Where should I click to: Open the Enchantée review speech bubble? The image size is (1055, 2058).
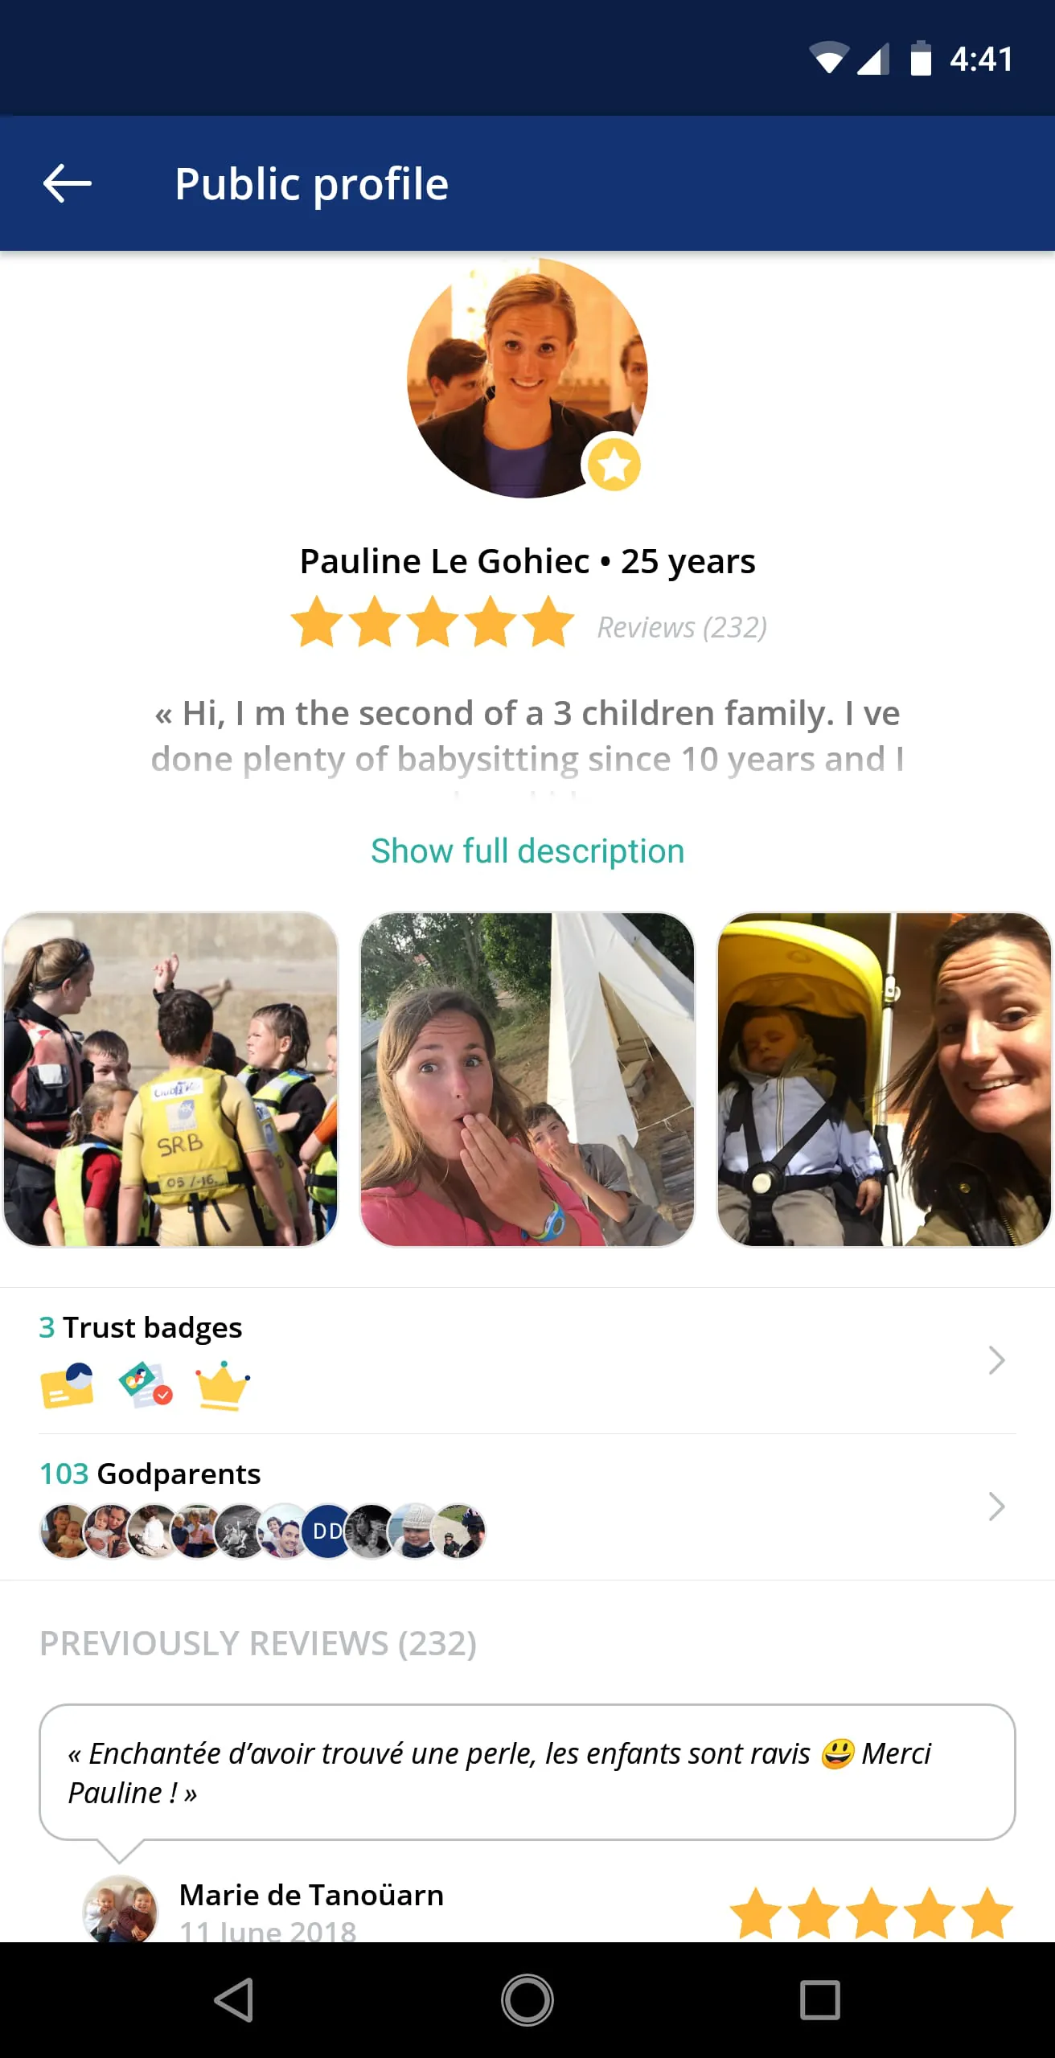point(527,1772)
